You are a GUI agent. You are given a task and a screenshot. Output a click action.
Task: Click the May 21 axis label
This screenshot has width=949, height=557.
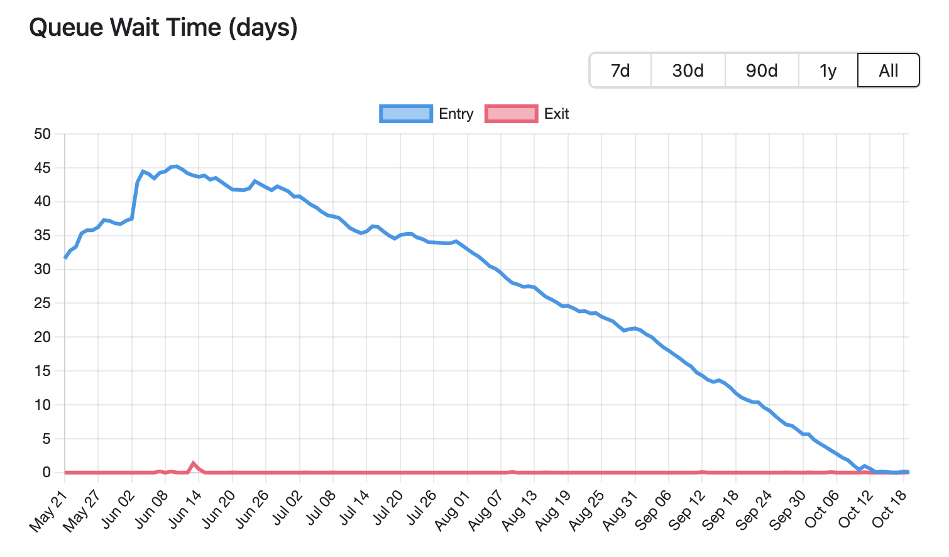point(48,511)
